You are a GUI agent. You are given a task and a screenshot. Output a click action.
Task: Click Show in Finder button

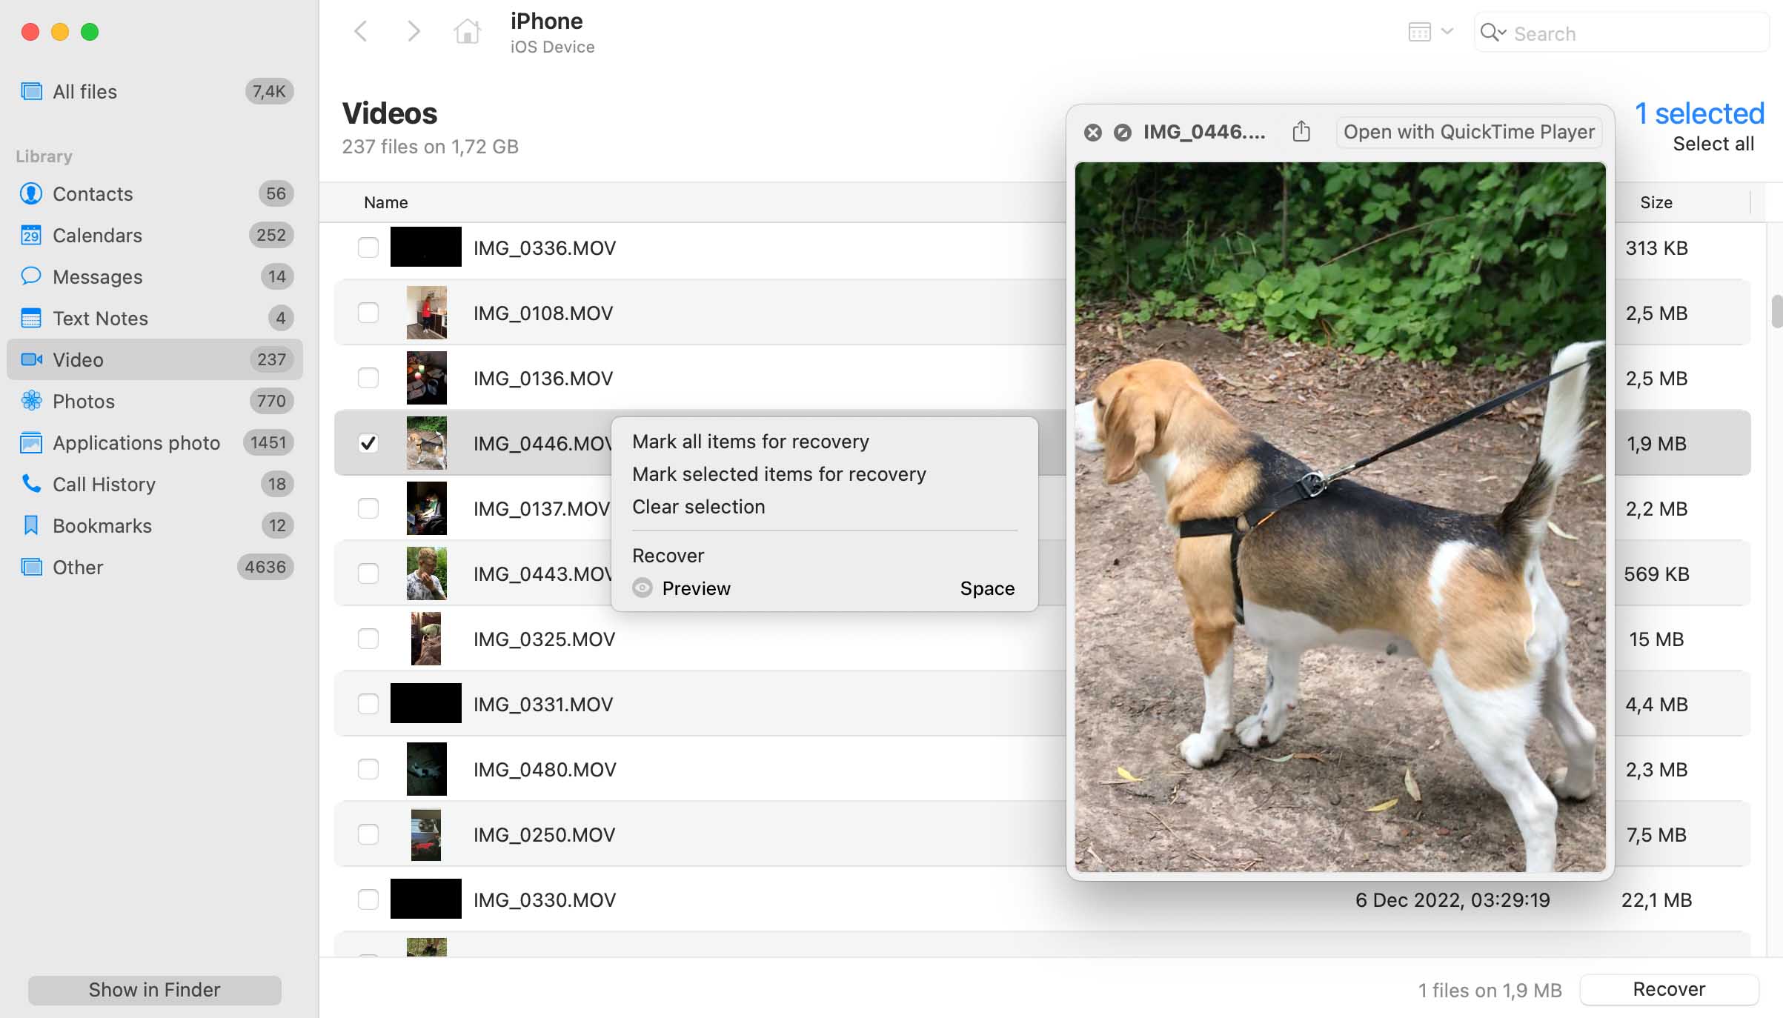[154, 990]
